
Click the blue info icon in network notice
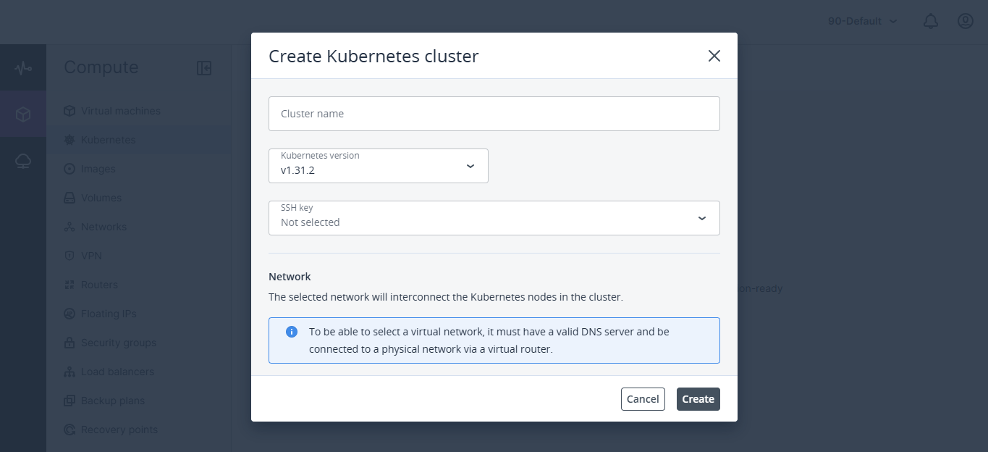(x=292, y=332)
